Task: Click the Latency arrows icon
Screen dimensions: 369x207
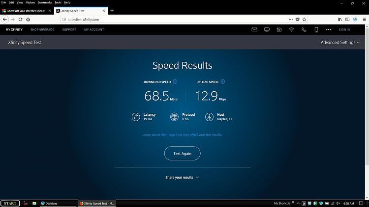Action: pos(136,117)
